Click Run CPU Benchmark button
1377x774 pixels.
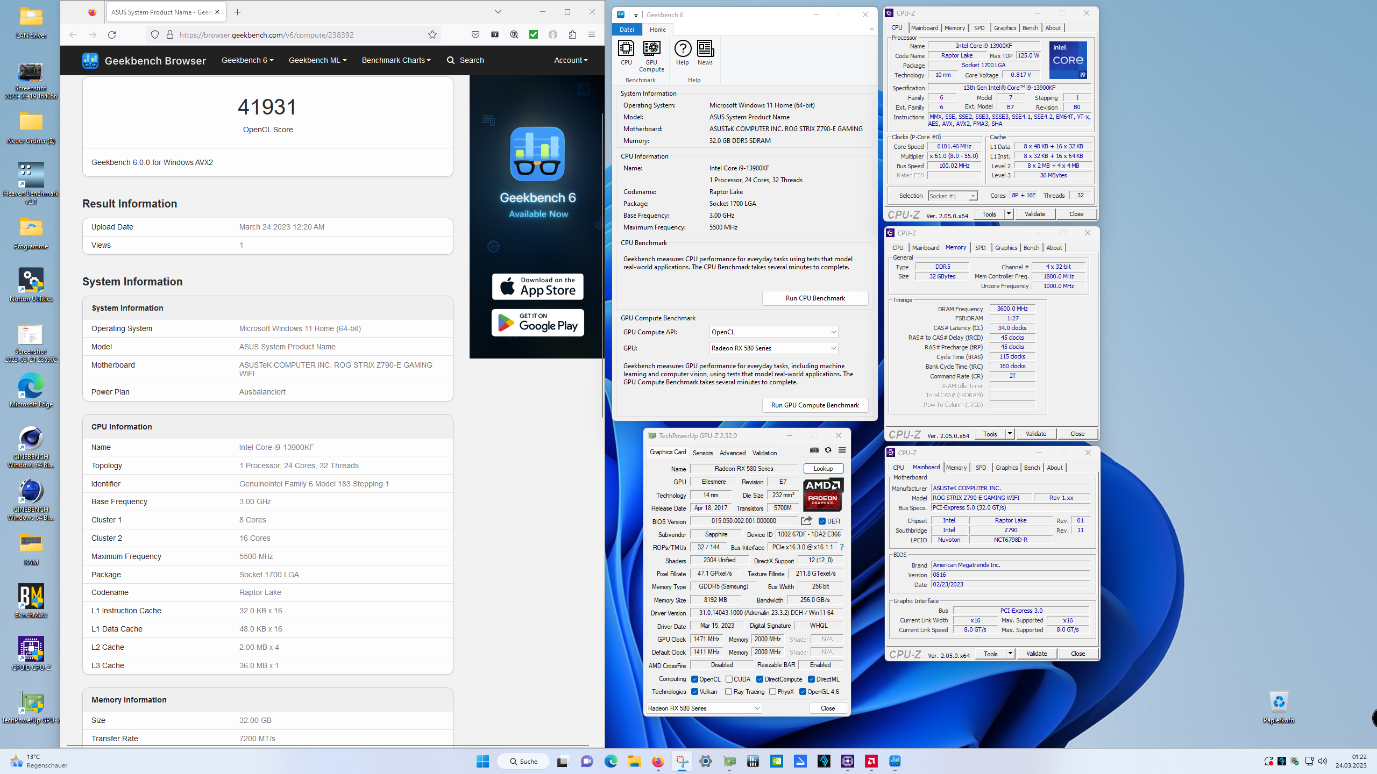tap(815, 298)
